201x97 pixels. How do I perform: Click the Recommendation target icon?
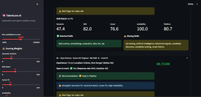click(60, 76)
